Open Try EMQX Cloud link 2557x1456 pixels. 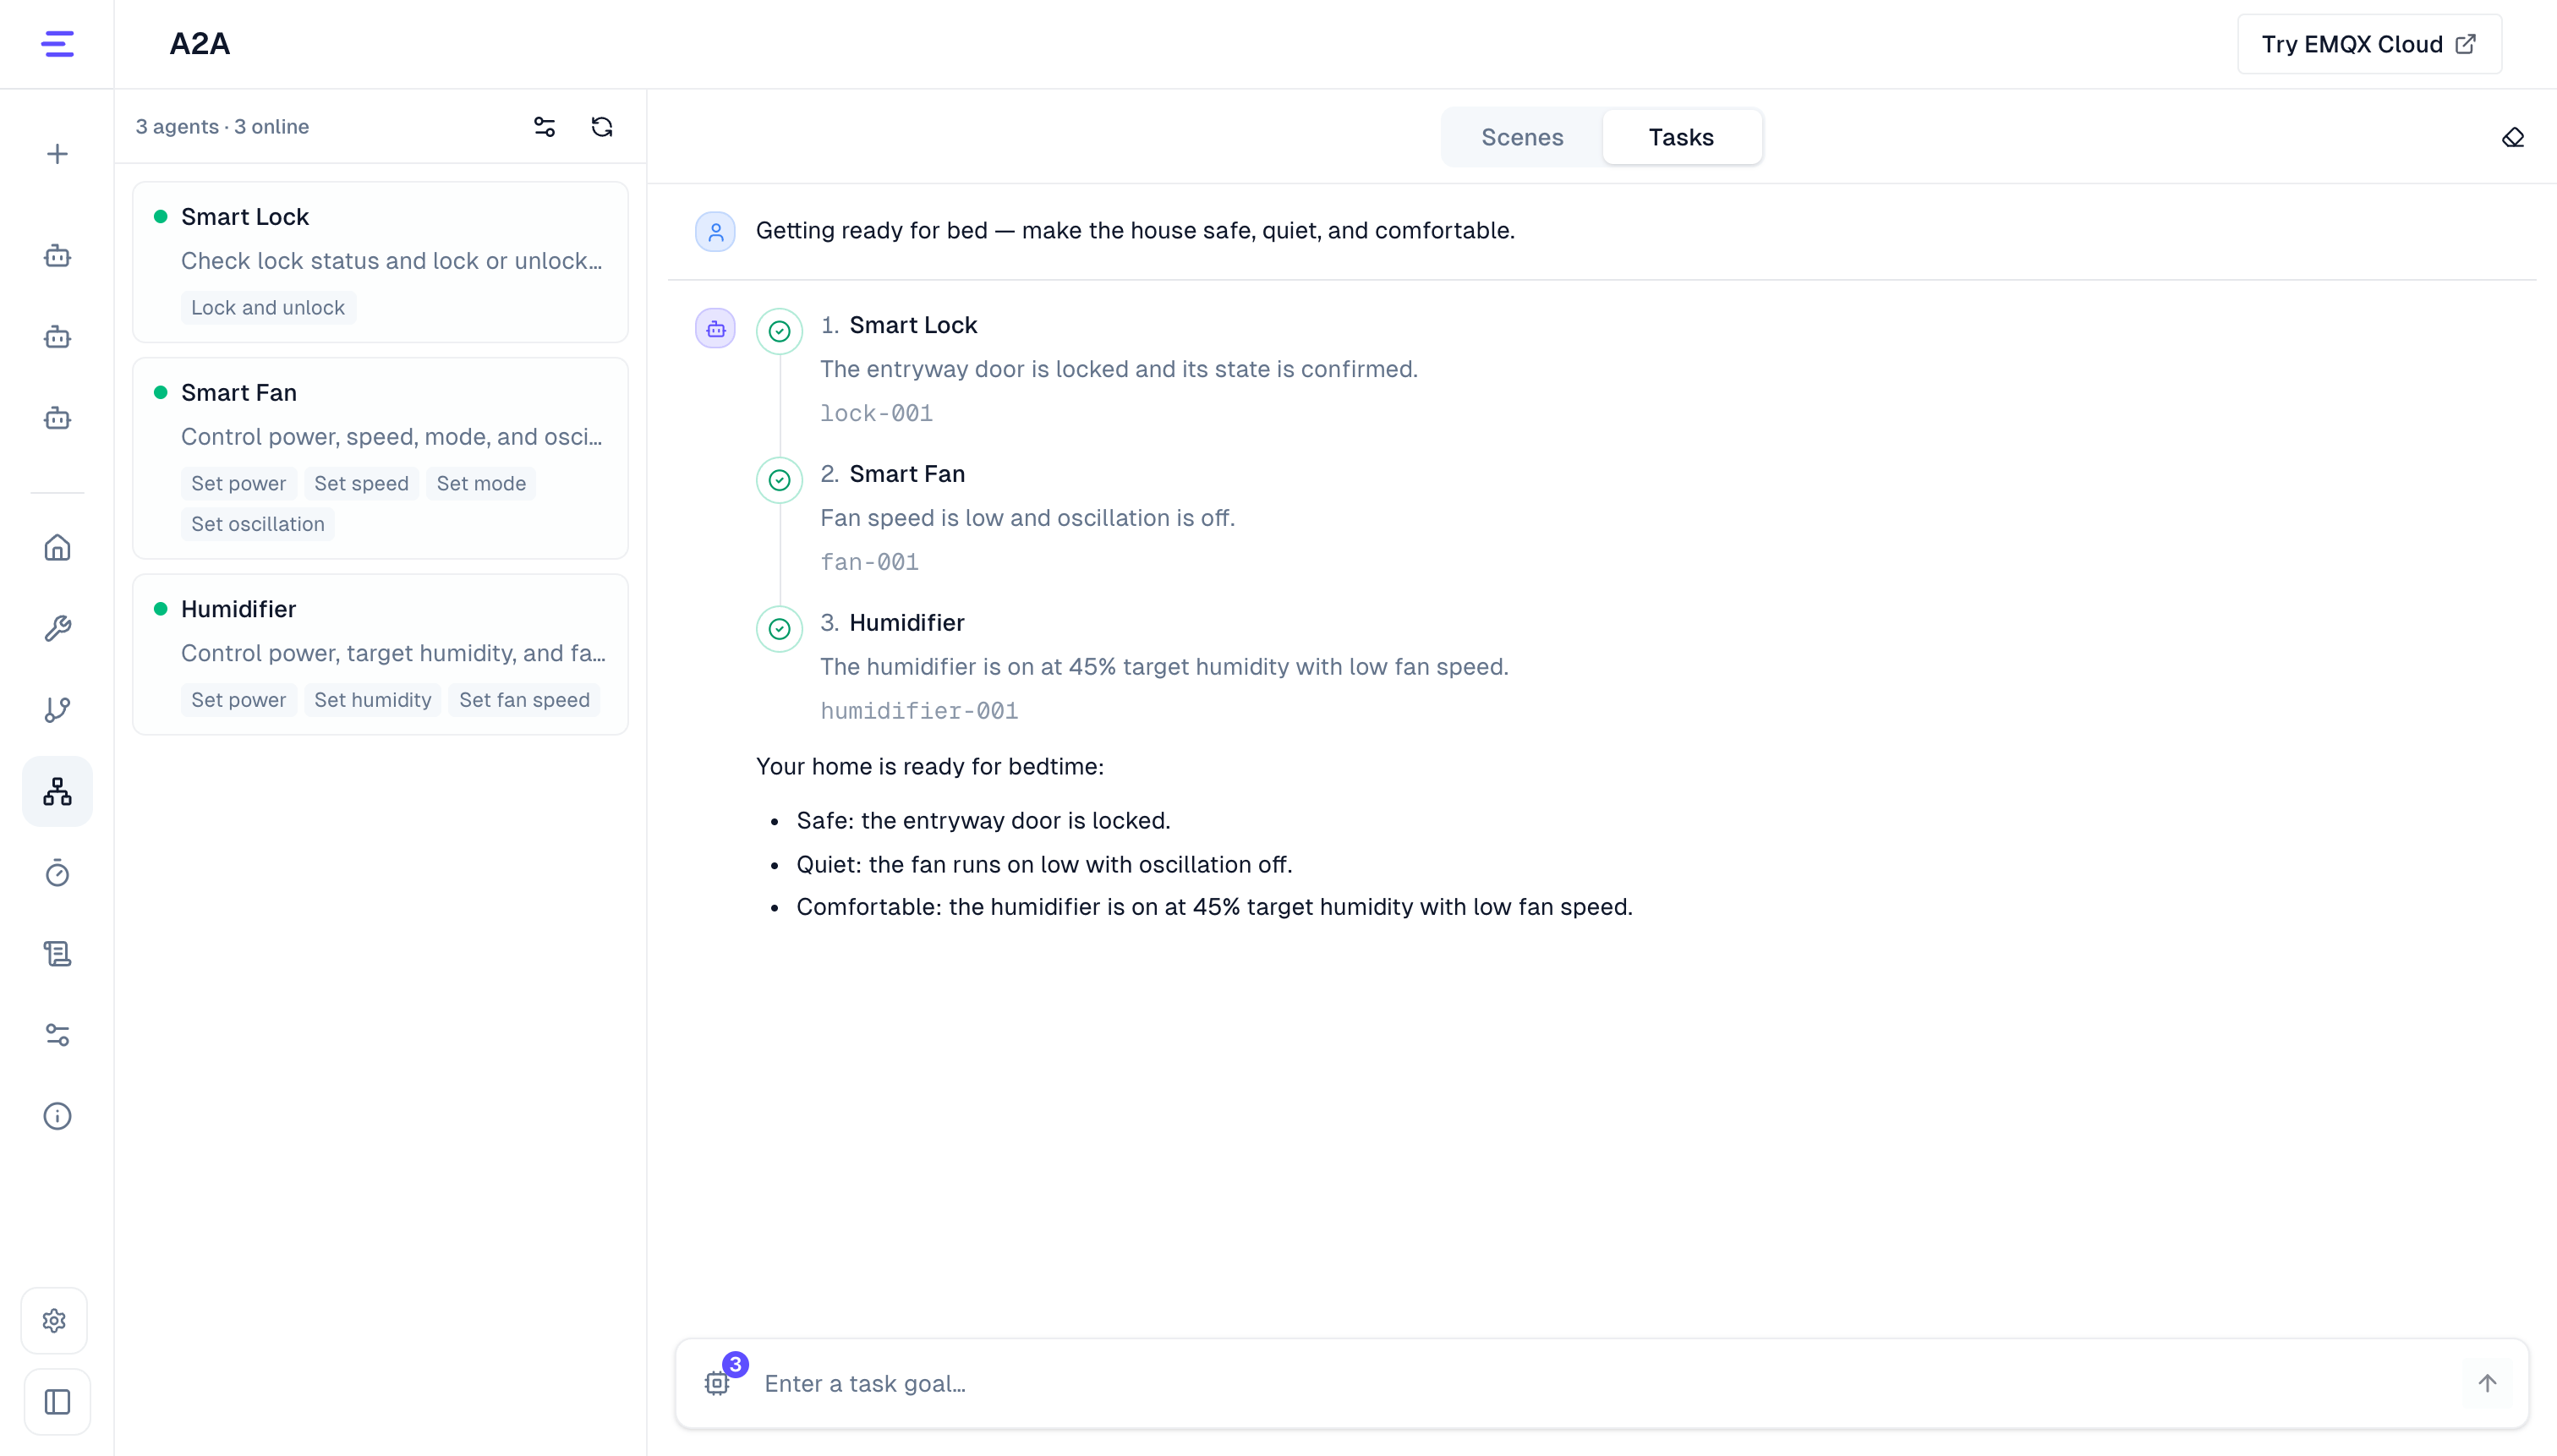click(2369, 44)
